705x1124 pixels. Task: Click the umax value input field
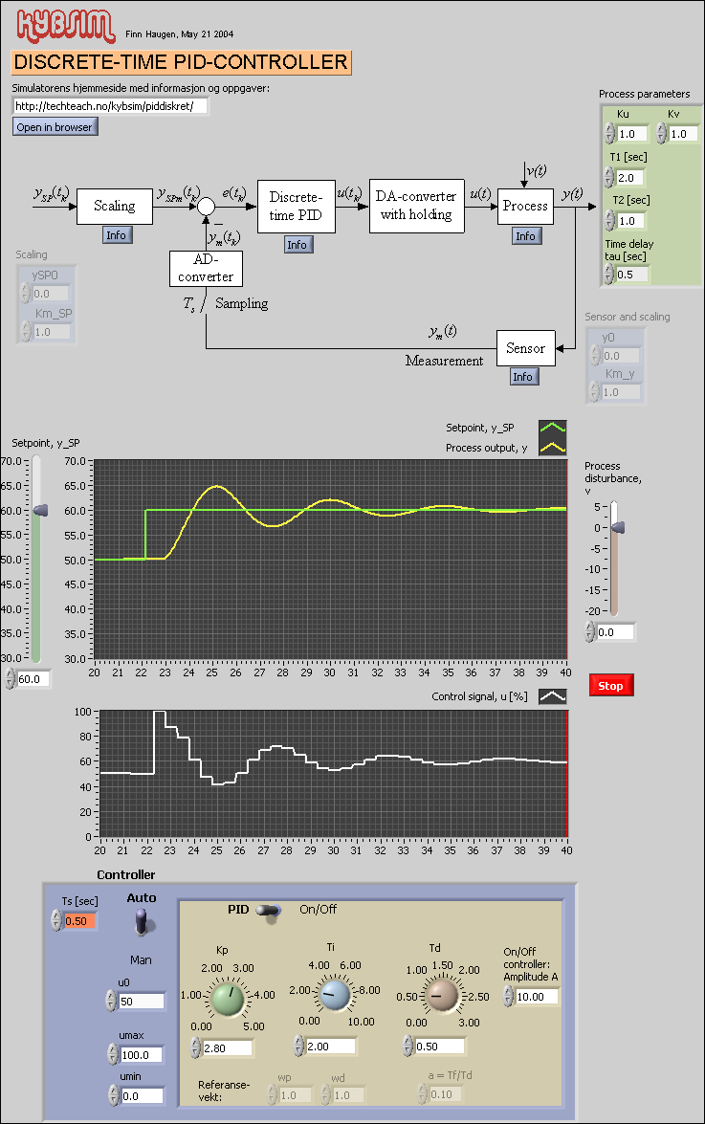point(143,1055)
